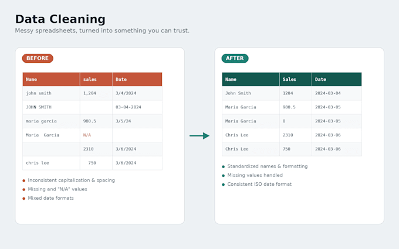Screen dimensions: 399x249
Task: Click the BEFORE badge label
Action: pos(38,58)
